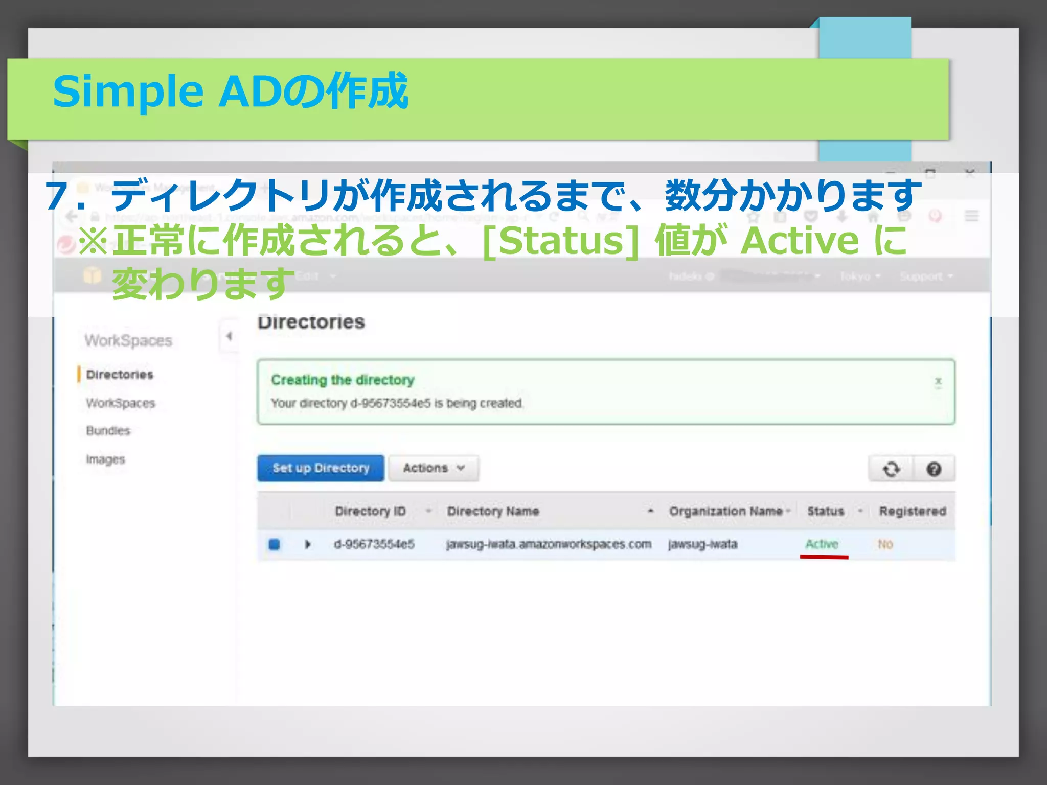
Task: Click the Set up Directory button
Action: 321,468
